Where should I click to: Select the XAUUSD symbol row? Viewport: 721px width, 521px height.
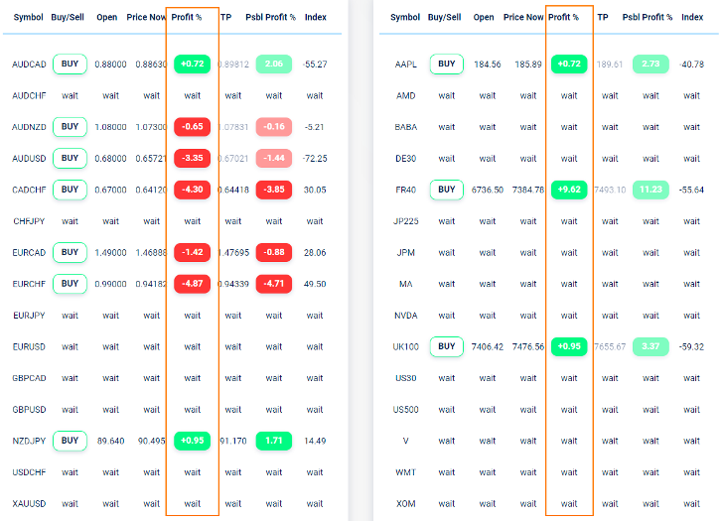tap(29, 503)
